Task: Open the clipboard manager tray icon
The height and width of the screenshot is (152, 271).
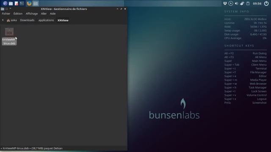Action: click(x=248, y=3)
